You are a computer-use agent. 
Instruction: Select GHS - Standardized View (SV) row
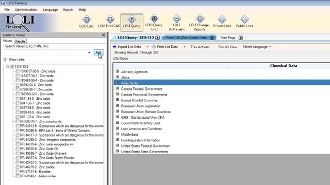(143, 118)
